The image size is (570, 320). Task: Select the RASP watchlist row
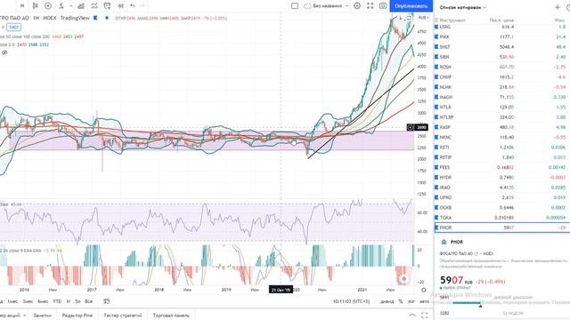point(501,127)
